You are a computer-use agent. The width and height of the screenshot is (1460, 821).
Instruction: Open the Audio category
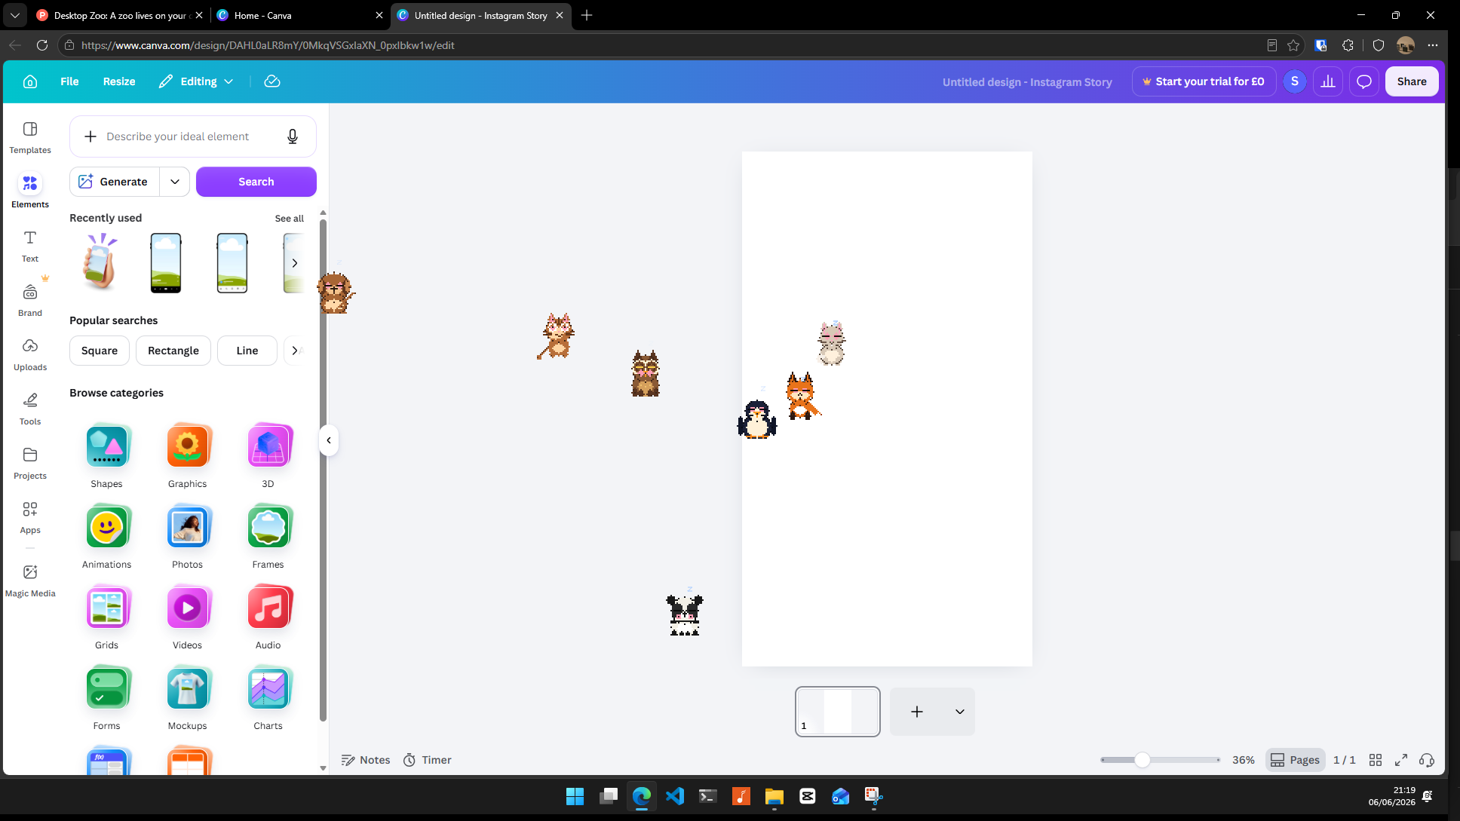point(268,618)
